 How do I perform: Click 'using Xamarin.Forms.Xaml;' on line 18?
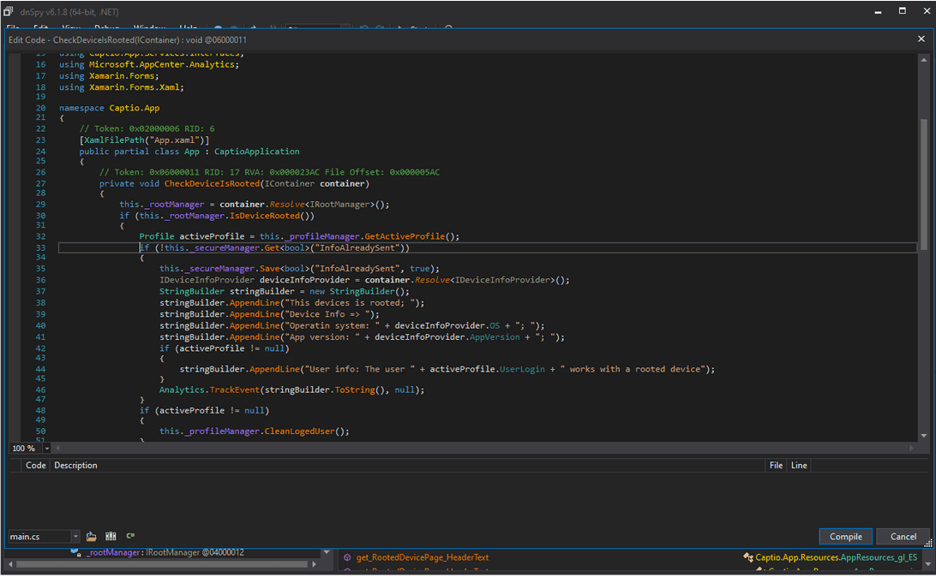click(122, 87)
